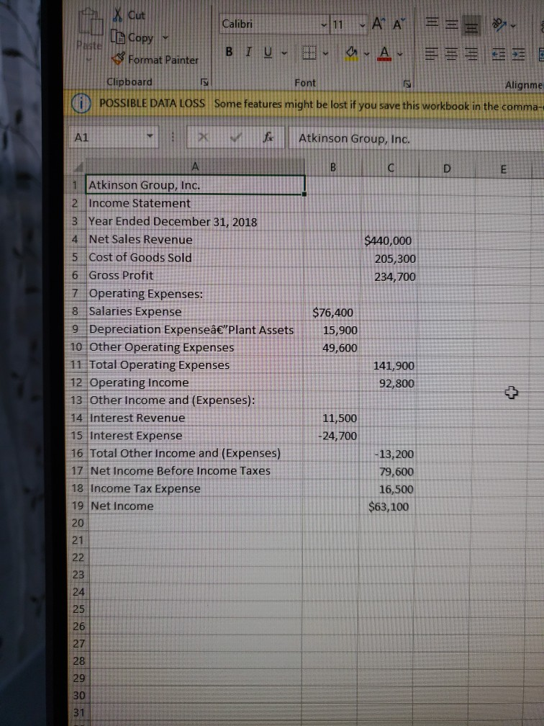The height and width of the screenshot is (726, 544).
Task: Select Operating Income value 92,800
Action: 388,383
